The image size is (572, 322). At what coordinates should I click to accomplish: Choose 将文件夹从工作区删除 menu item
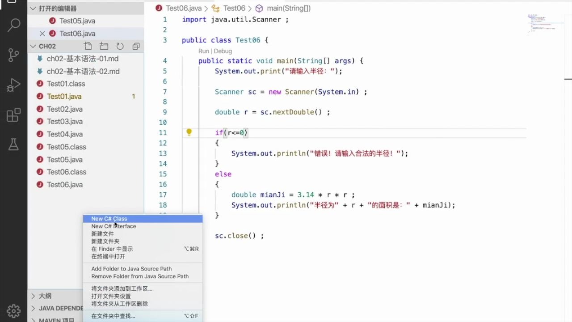tap(143, 304)
